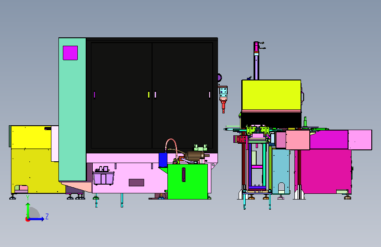Select the brown motor above the green tank
This screenshot has width=381, height=247.
pos(194,156)
